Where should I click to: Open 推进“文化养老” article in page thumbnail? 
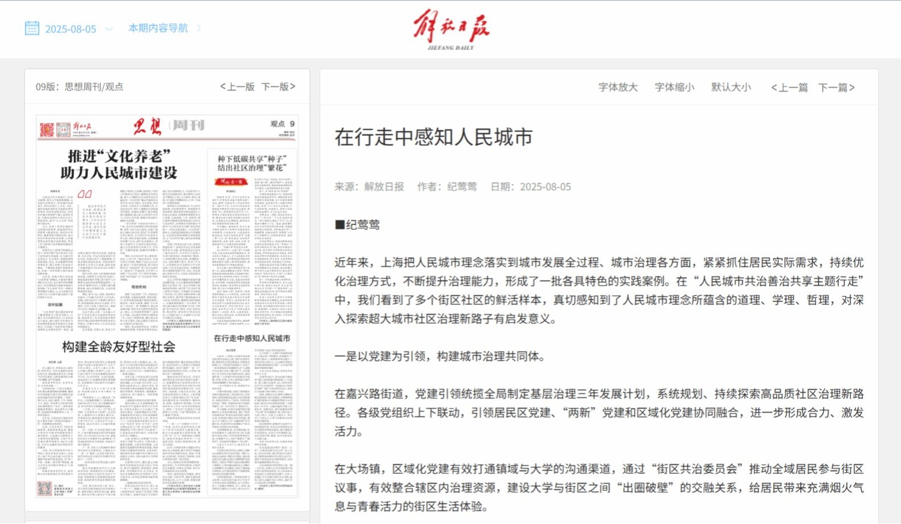118,164
